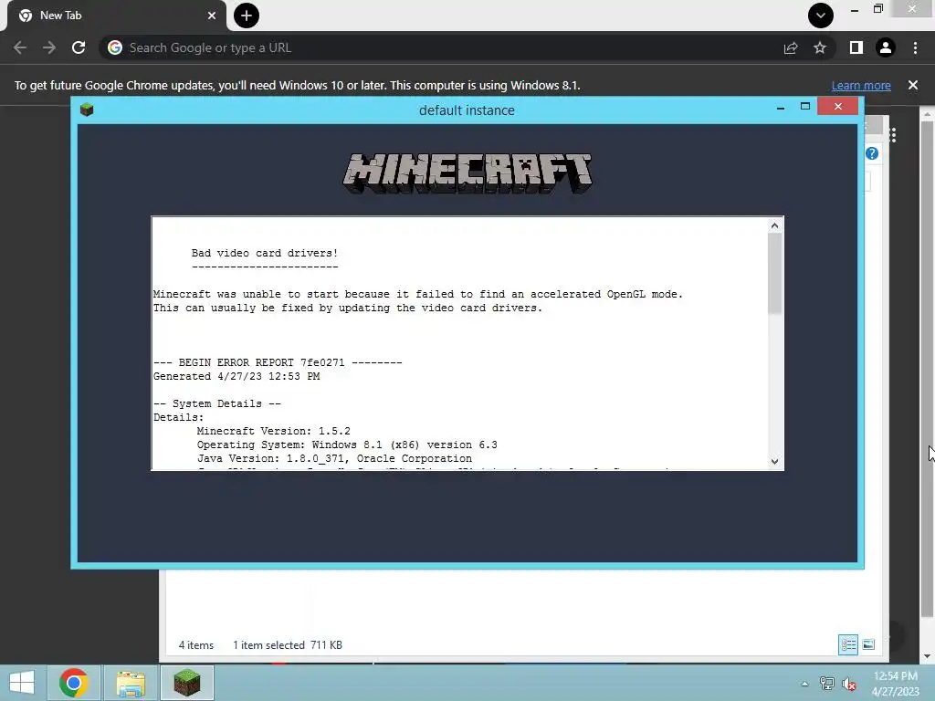Click the error report scroll up arrow
Screen dimensions: 935x701
774,225
